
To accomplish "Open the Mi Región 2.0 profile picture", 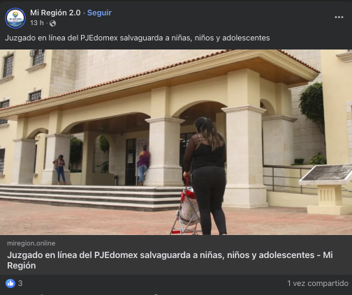I will point(15,18).
